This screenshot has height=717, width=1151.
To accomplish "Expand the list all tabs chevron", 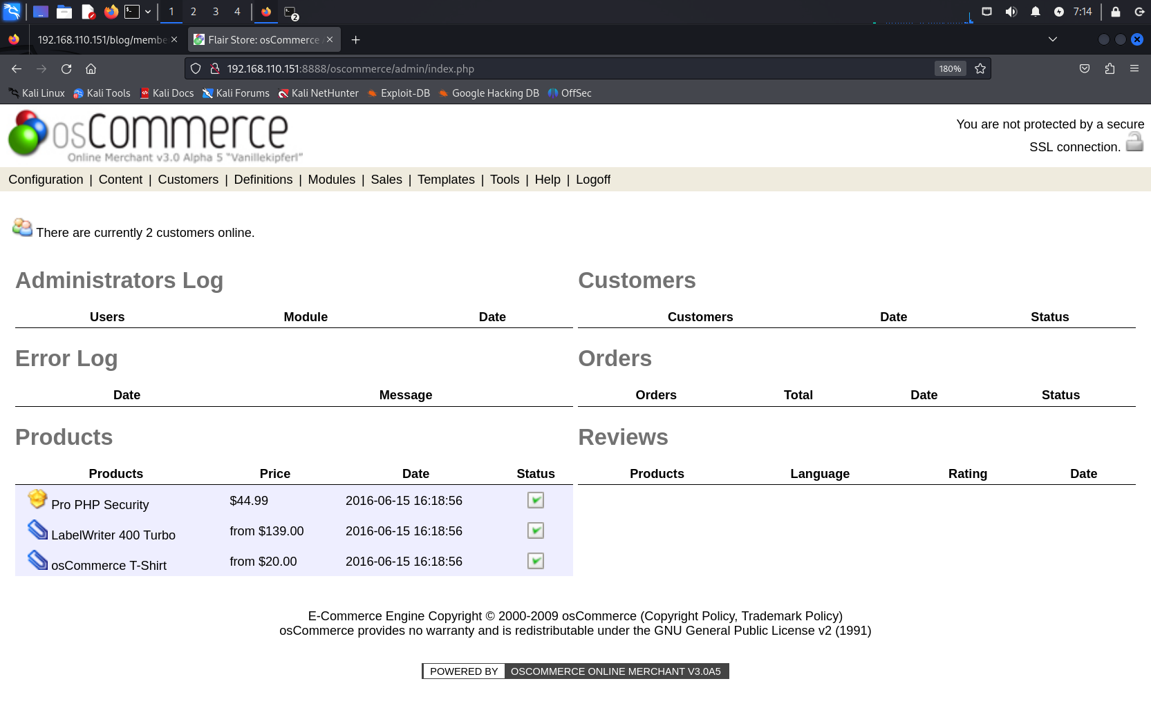I will coord(1053,39).
